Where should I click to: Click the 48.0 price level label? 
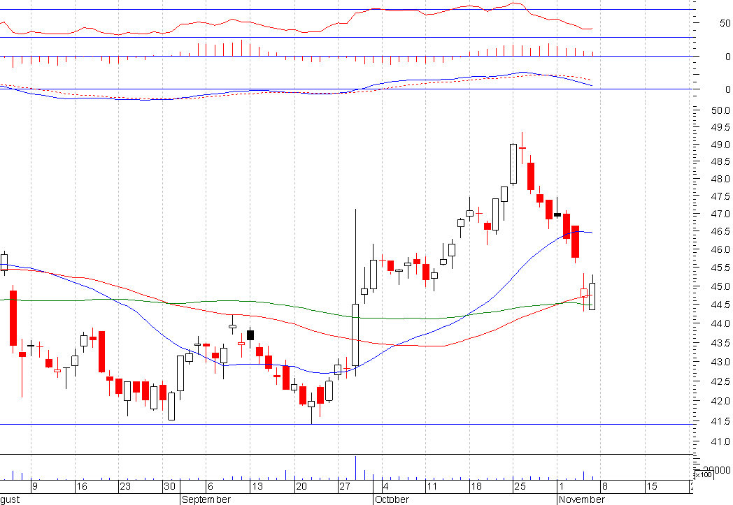tap(720, 179)
